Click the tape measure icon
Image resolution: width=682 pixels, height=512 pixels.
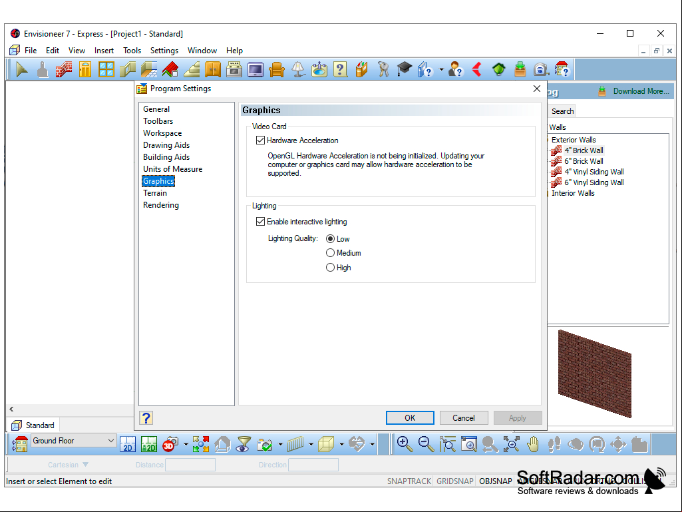pyautogui.click(x=541, y=69)
